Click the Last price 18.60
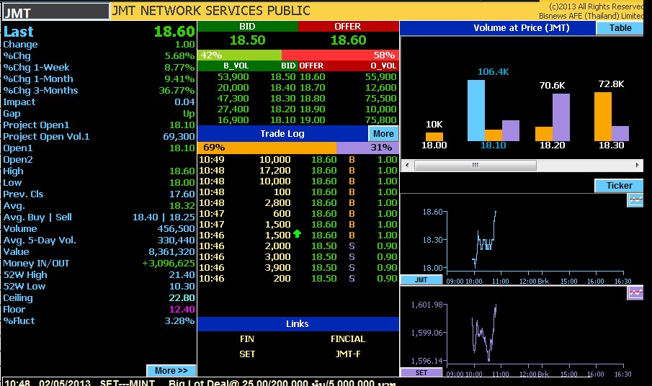Image resolution: width=652 pixels, height=386 pixels. point(174,32)
